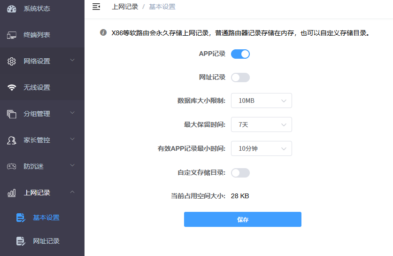The height and width of the screenshot is (256, 393).
Task: Enable the 网址记录 toggle switch
Action: [240, 78]
